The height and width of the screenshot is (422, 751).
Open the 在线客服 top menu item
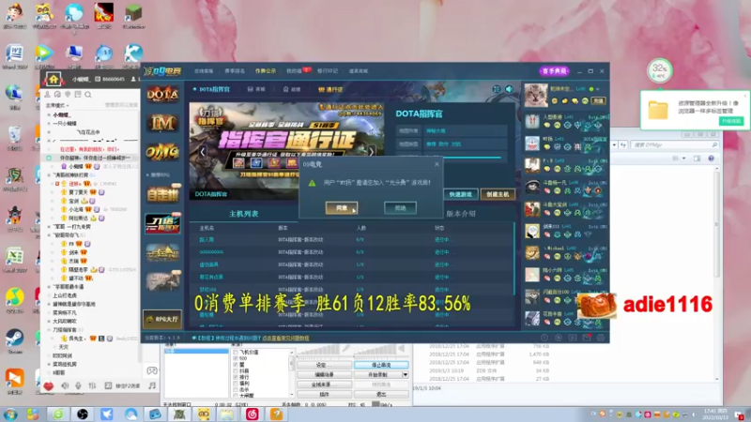point(204,71)
